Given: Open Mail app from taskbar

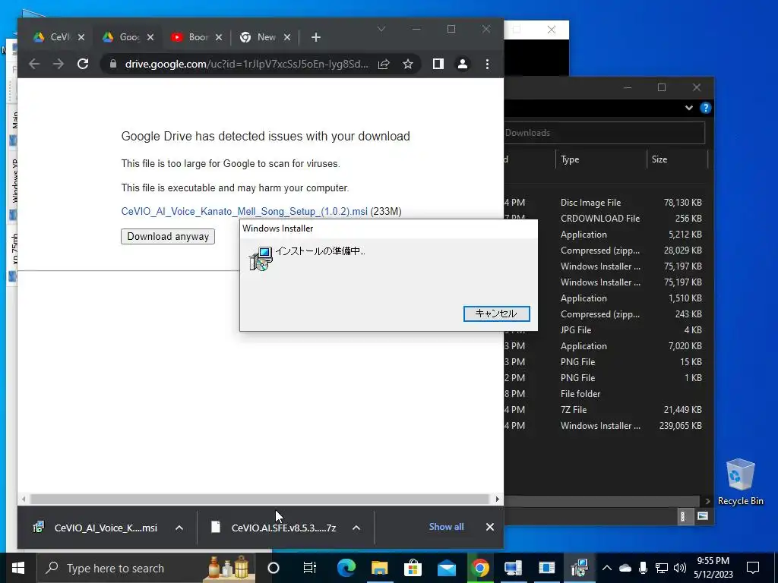Looking at the screenshot, I should click(x=446, y=568).
